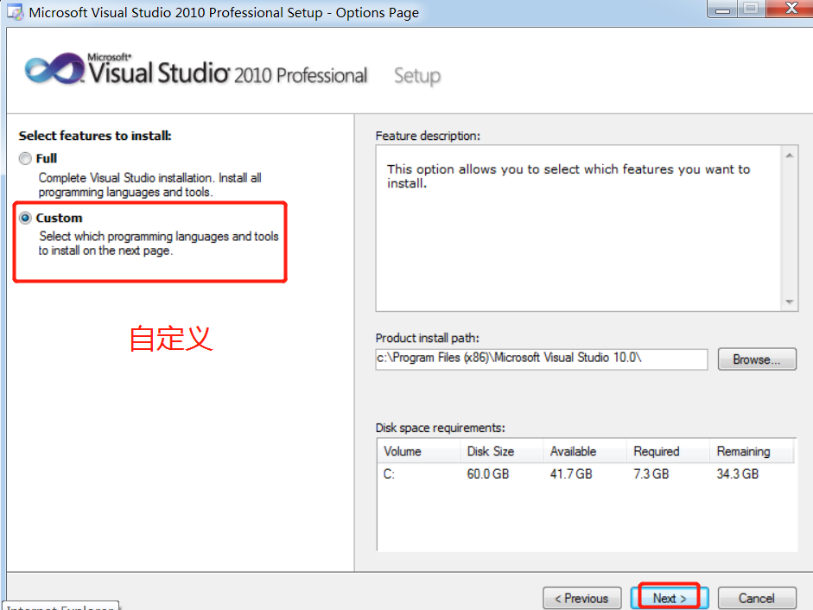Click the setup window title bar icon
Viewport: 813px width, 610px height.
pos(15,12)
